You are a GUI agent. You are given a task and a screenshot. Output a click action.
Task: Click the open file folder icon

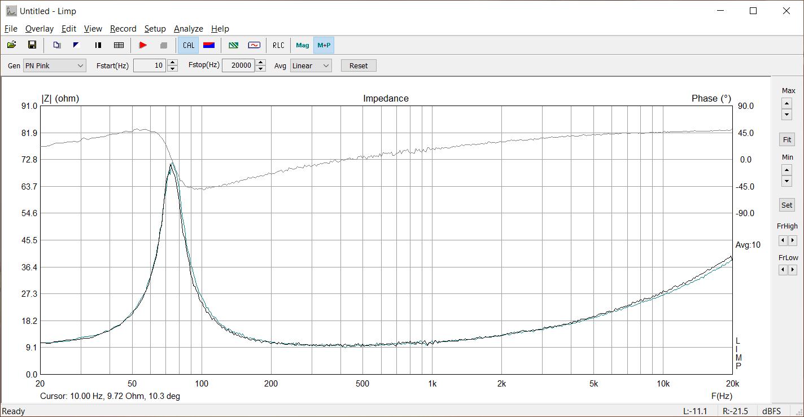point(11,45)
